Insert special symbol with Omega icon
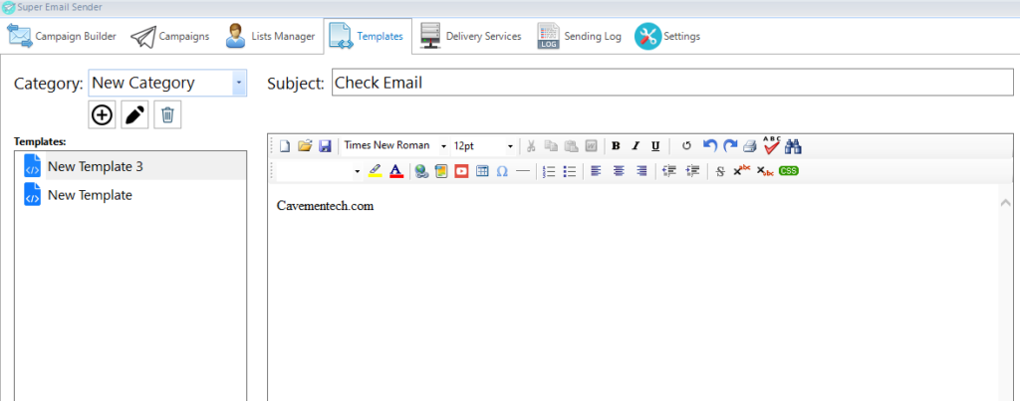 coord(502,171)
